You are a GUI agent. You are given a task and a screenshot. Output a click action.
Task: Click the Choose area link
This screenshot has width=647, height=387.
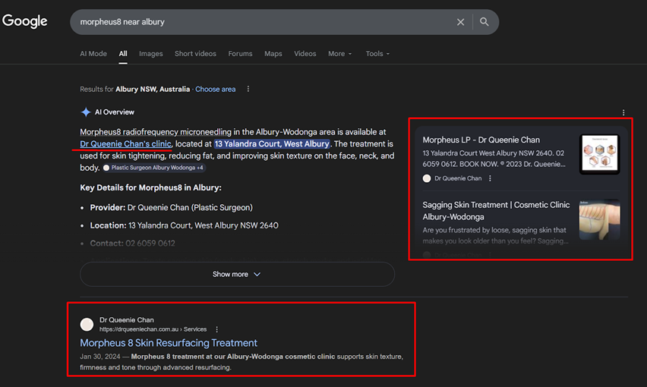pyautogui.click(x=215, y=89)
